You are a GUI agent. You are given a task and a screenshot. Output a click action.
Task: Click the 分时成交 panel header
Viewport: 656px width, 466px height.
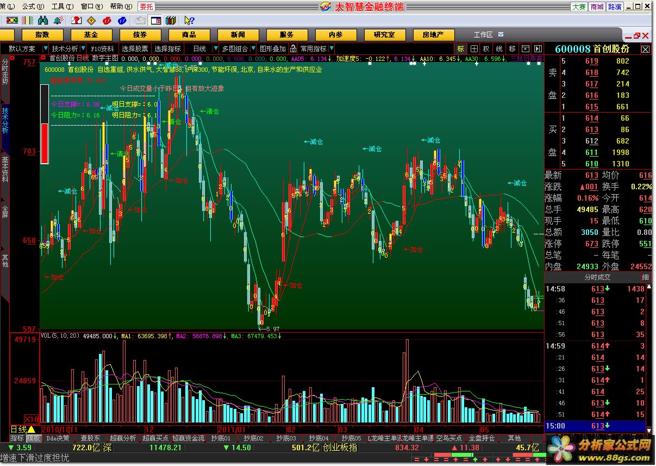click(597, 277)
